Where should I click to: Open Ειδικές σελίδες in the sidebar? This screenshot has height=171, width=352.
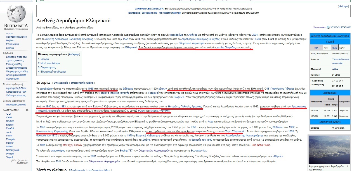[14, 64]
